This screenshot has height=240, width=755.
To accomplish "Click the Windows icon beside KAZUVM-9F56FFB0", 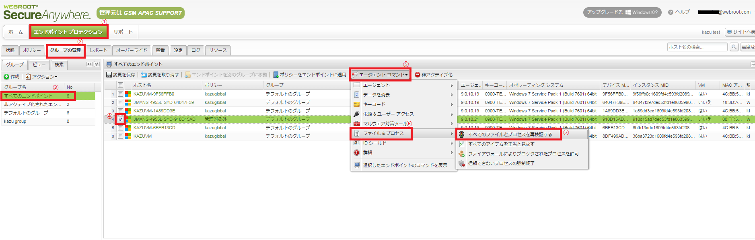I will [128, 94].
